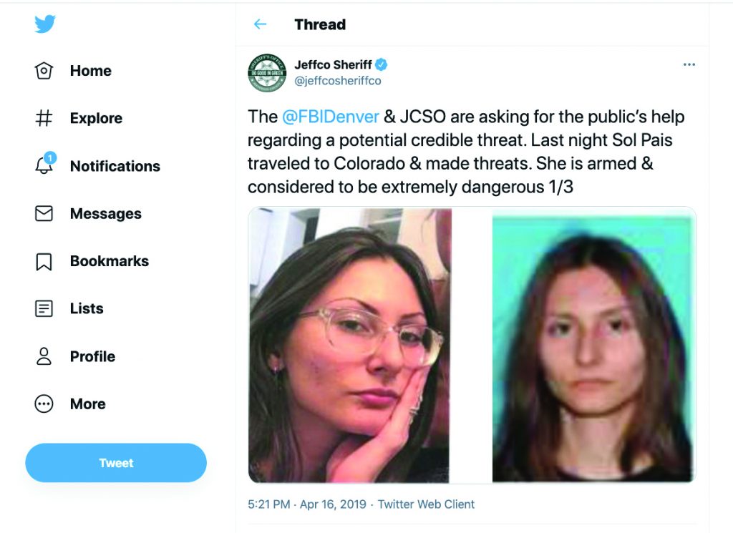The height and width of the screenshot is (533, 733).
Task: Click the Twitter bird logo
Action: coord(44,24)
